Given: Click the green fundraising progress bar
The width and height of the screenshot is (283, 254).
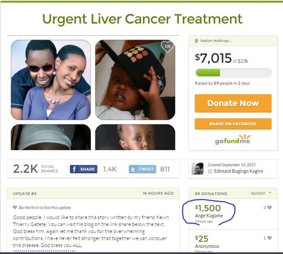Looking at the screenshot, I should [x=233, y=73].
